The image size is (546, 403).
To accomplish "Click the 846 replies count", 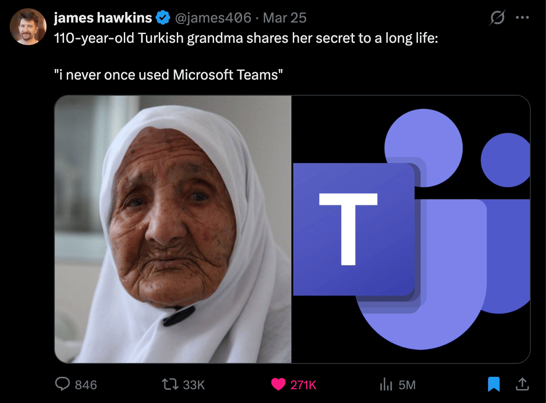I will (86, 385).
